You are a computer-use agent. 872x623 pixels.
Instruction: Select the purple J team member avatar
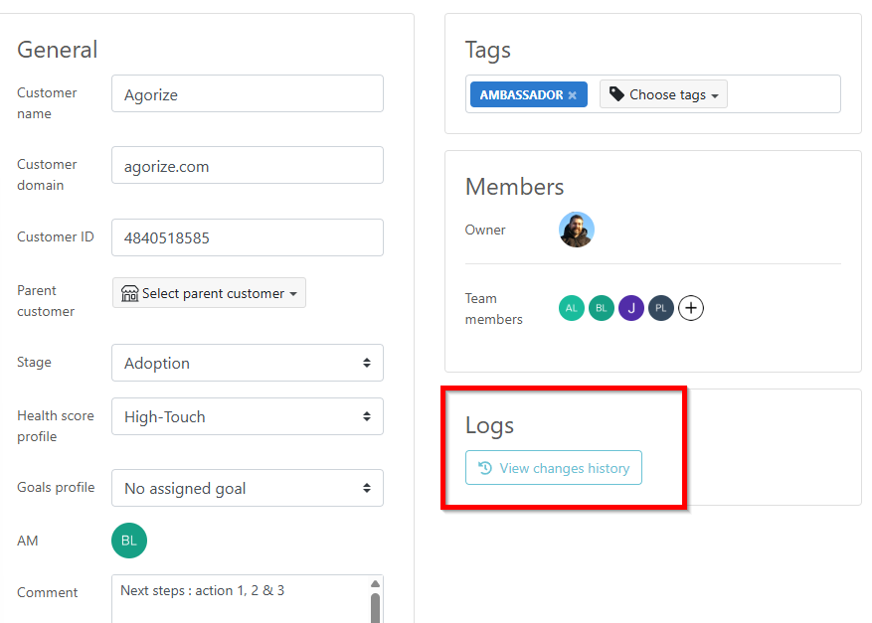click(x=631, y=308)
